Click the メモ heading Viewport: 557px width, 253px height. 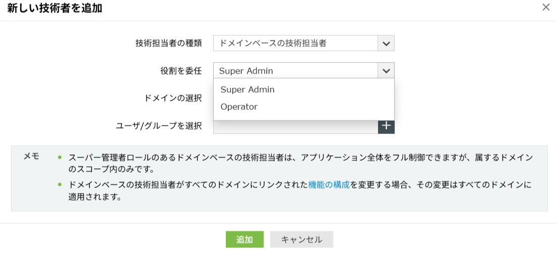31,157
